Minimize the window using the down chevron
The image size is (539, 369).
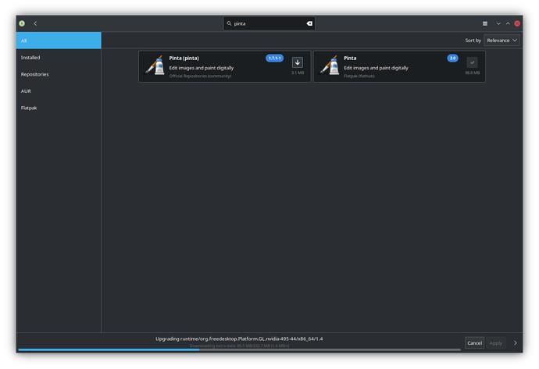(498, 23)
